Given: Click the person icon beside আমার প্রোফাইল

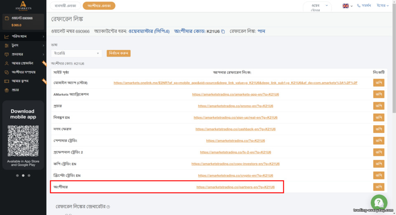Looking at the screenshot, I should click(7, 63).
